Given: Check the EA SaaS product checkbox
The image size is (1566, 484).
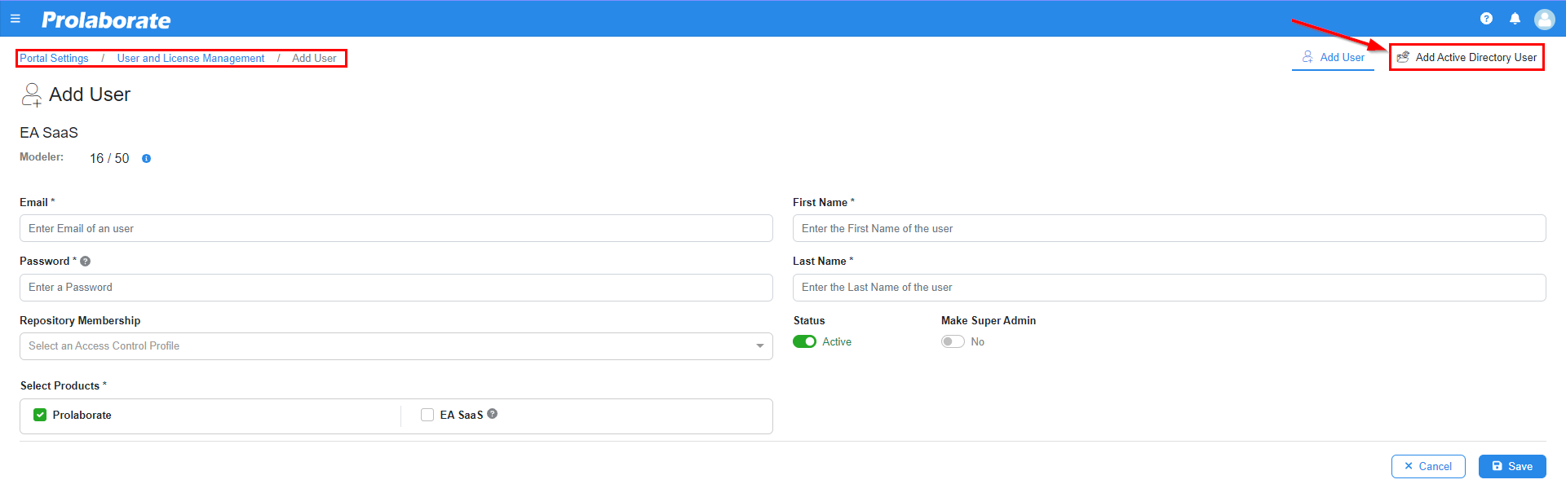Looking at the screenshot, I should [427, 415].
